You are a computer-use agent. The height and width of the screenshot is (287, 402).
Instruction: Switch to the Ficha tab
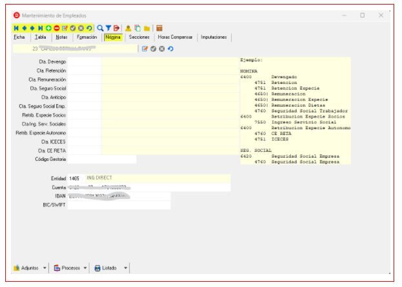tap(19, 37)
